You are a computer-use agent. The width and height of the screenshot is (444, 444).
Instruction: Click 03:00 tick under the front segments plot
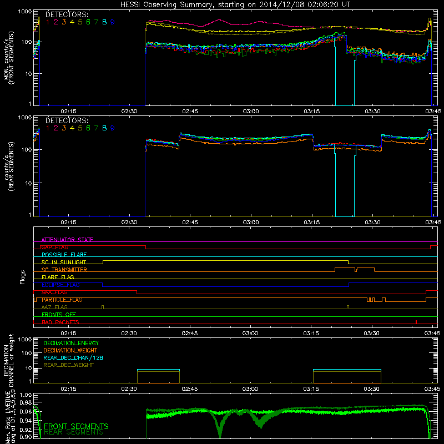[251, 112]
